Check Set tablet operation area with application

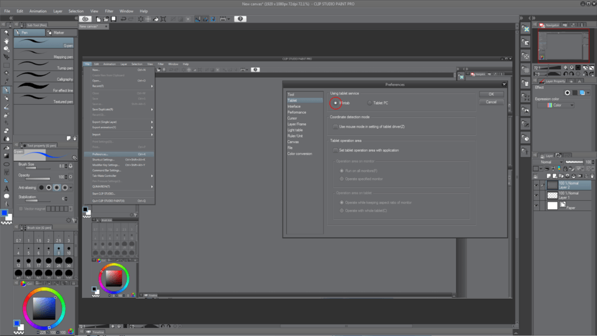336,150
